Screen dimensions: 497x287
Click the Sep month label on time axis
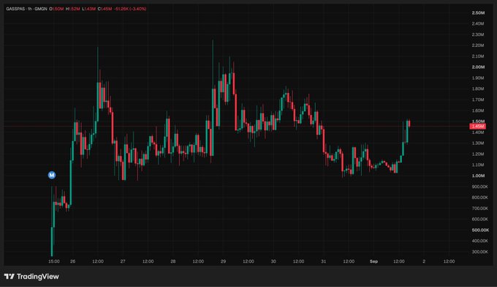pos(373,261)
